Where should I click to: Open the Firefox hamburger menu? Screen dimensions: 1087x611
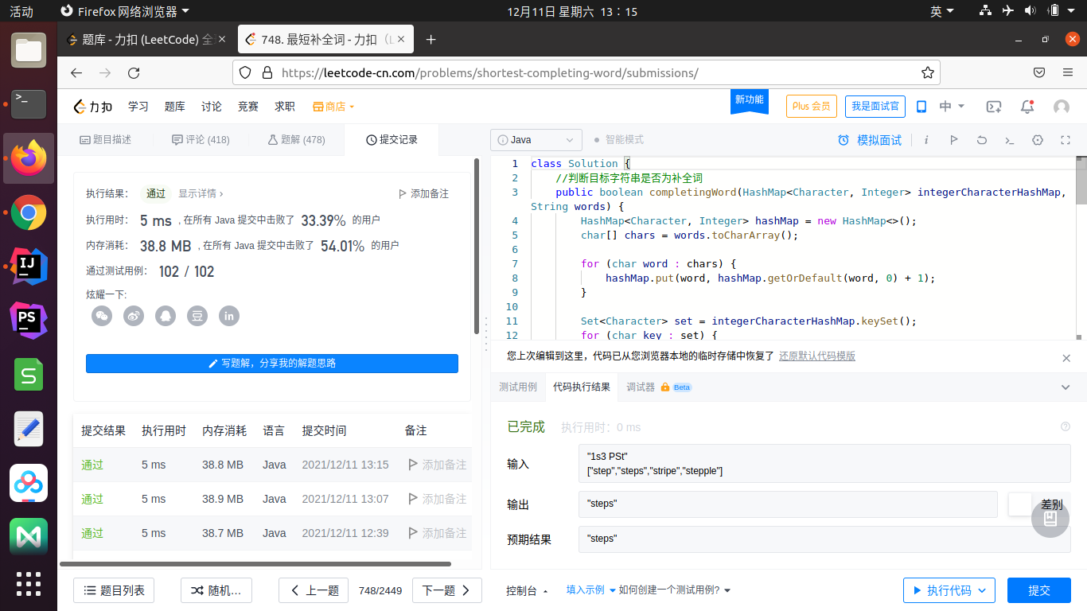pyautogui.click(x=1068, y=72)
